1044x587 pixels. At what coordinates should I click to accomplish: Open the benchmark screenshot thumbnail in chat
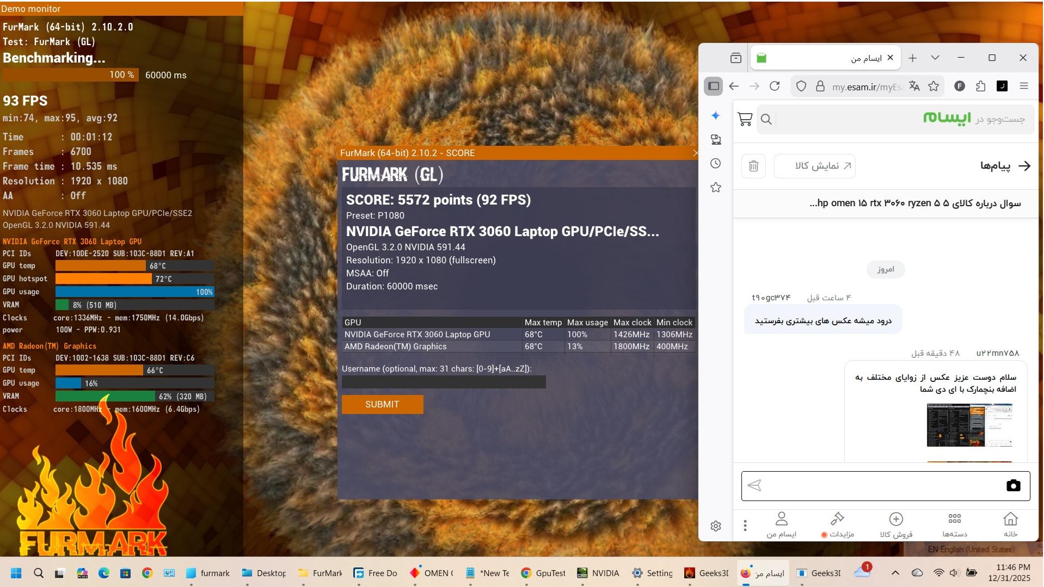[969, 425]
